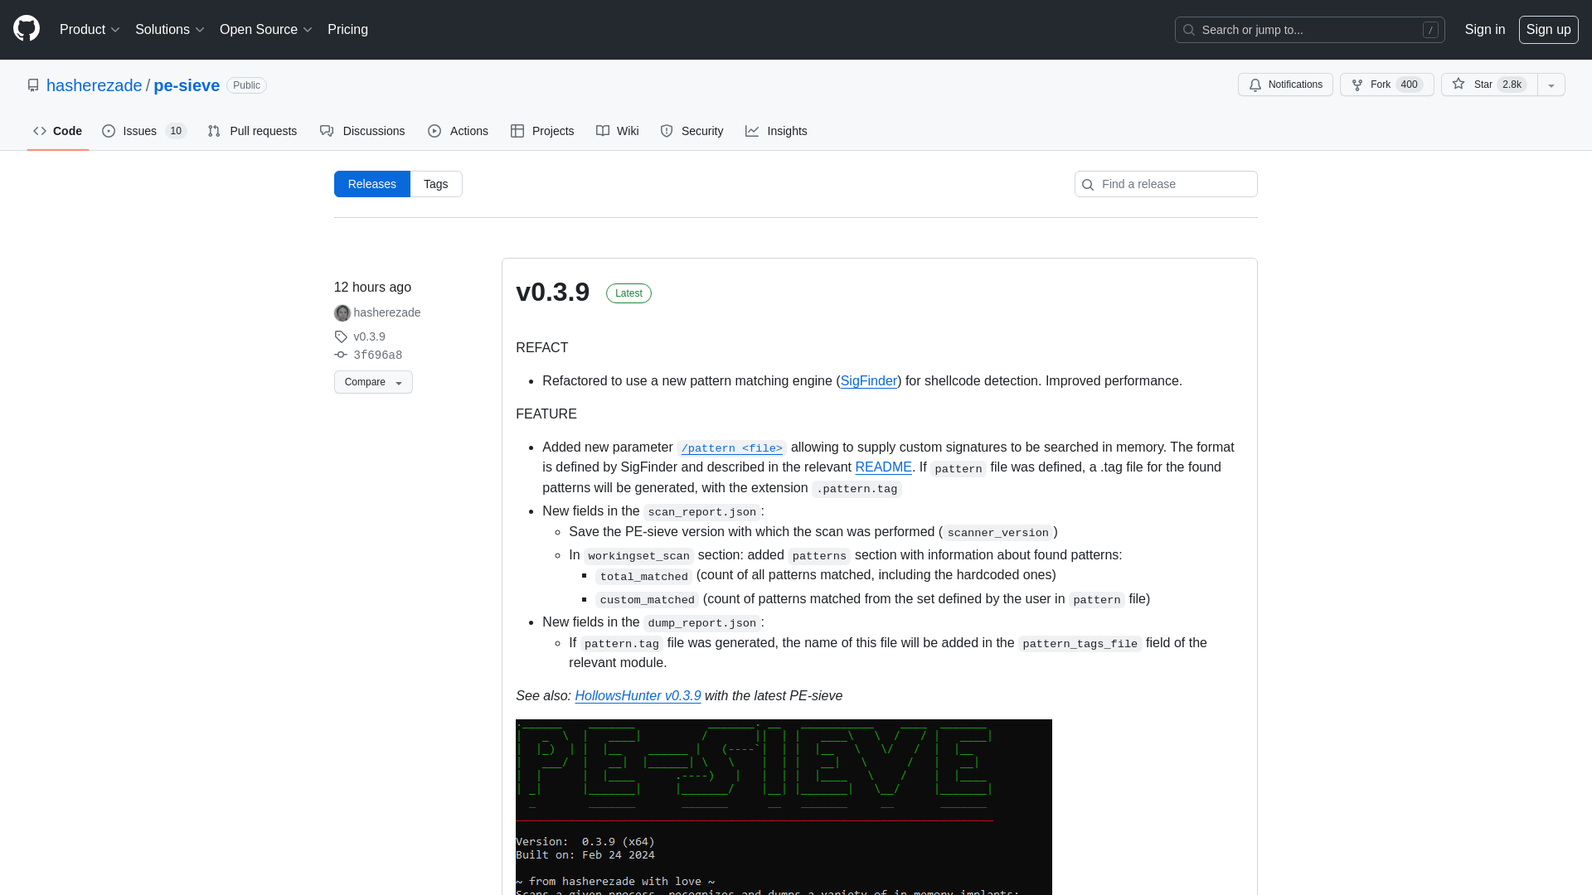Fork the repository

point(1386,85)
